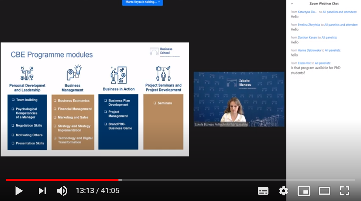This screenshot has width=361, height=201.
Task: Skip to next video with Next button
Action: click(x=42, y=191)
